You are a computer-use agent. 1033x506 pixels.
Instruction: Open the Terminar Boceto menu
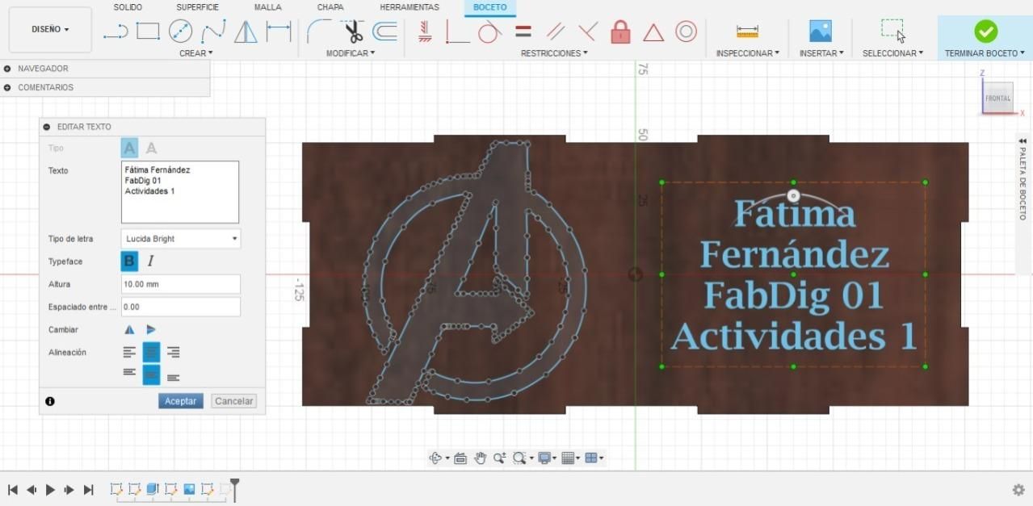pyautogui.click(x=985, y=53)
